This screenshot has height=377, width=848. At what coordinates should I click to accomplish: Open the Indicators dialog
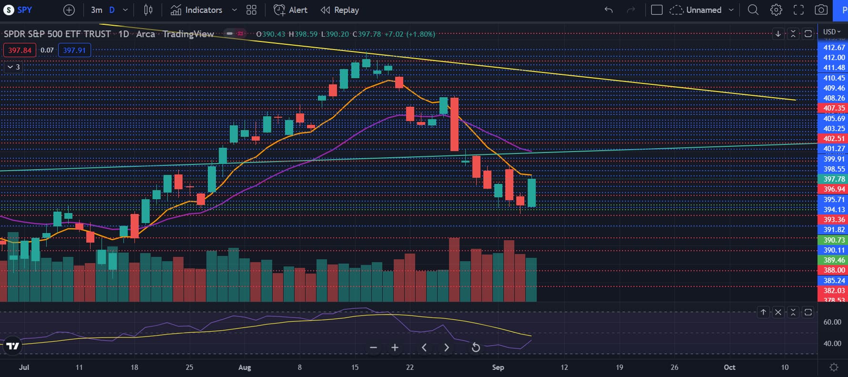coord(196,10)
